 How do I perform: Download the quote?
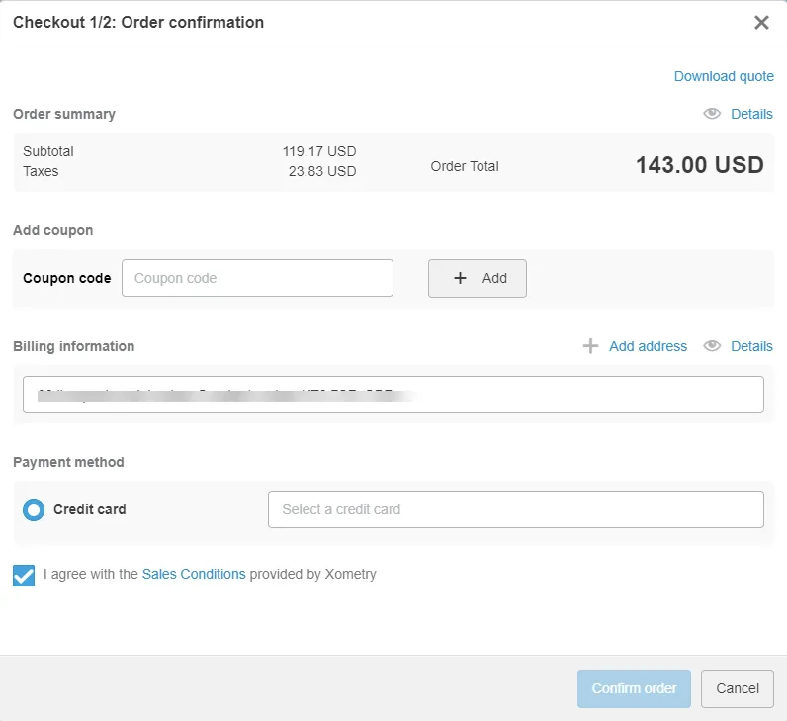(724, 76)
